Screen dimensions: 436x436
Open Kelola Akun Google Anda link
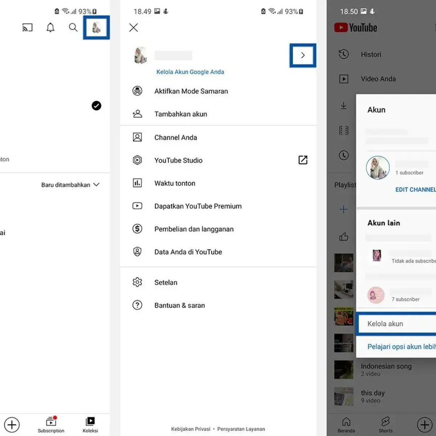pyautogui.click(x=190, y=72)
